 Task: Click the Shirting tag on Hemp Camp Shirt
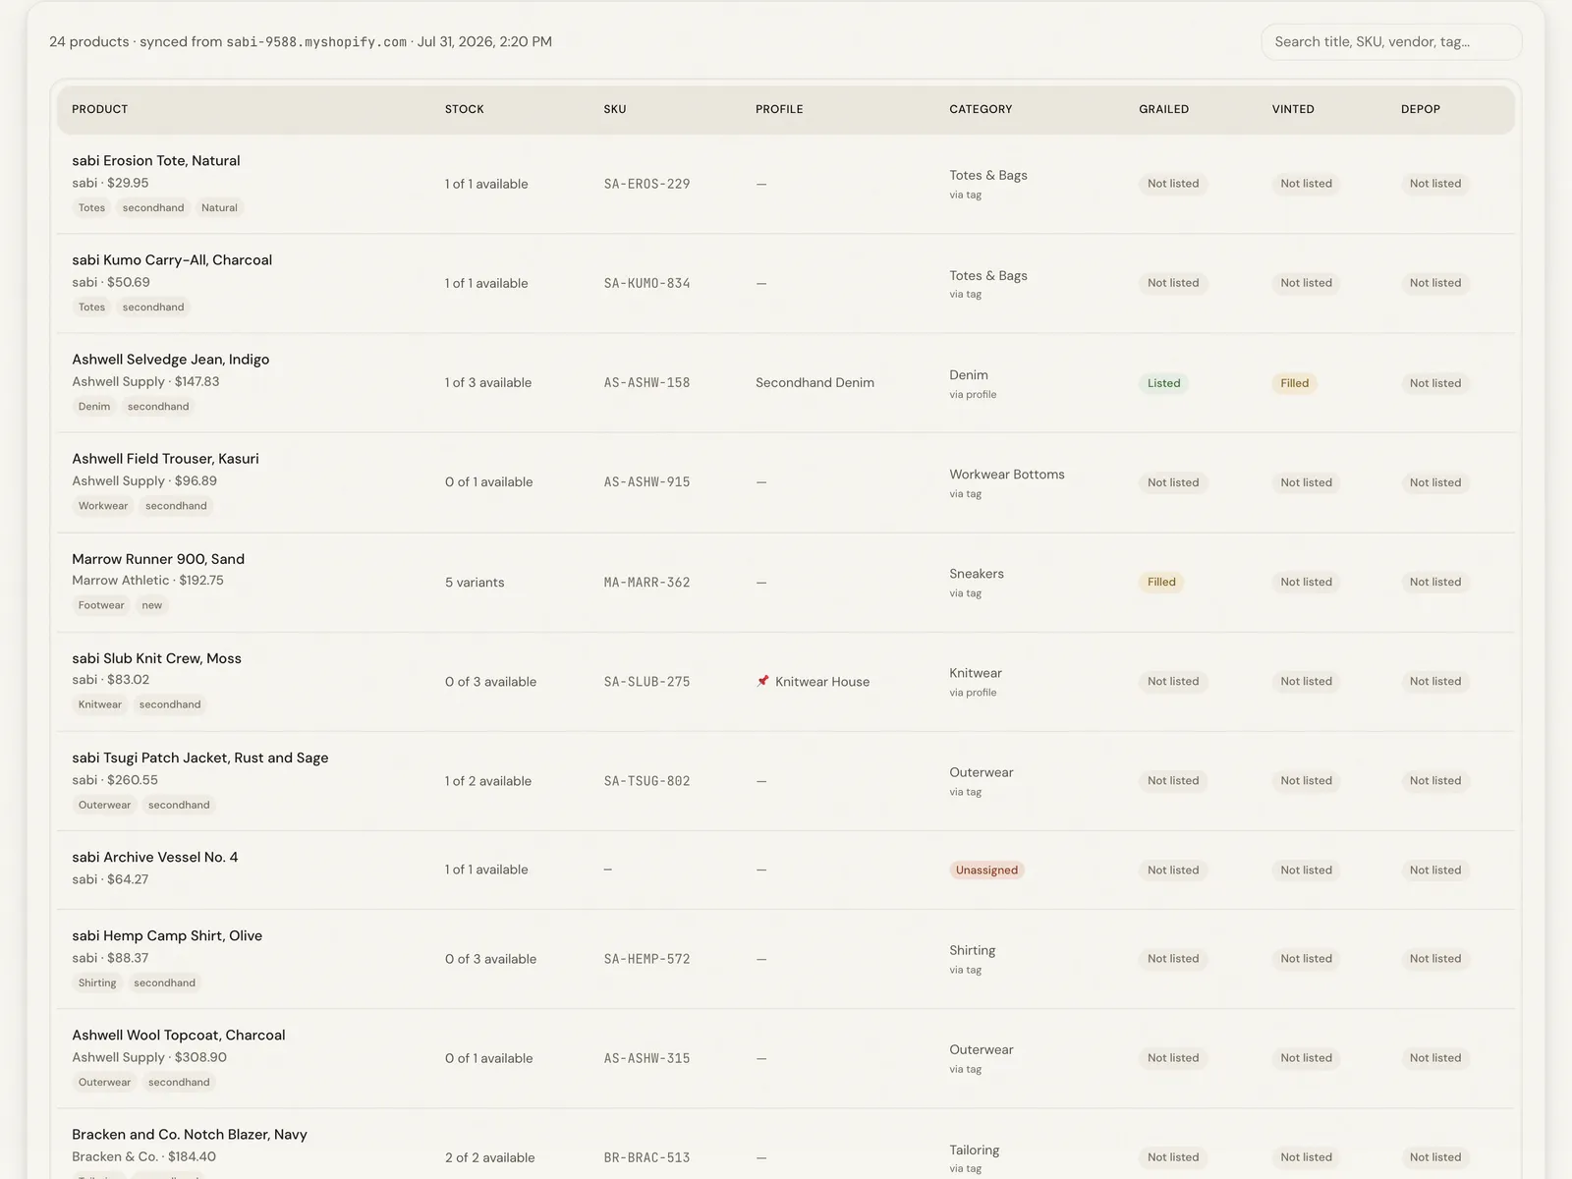click(97, 982)
